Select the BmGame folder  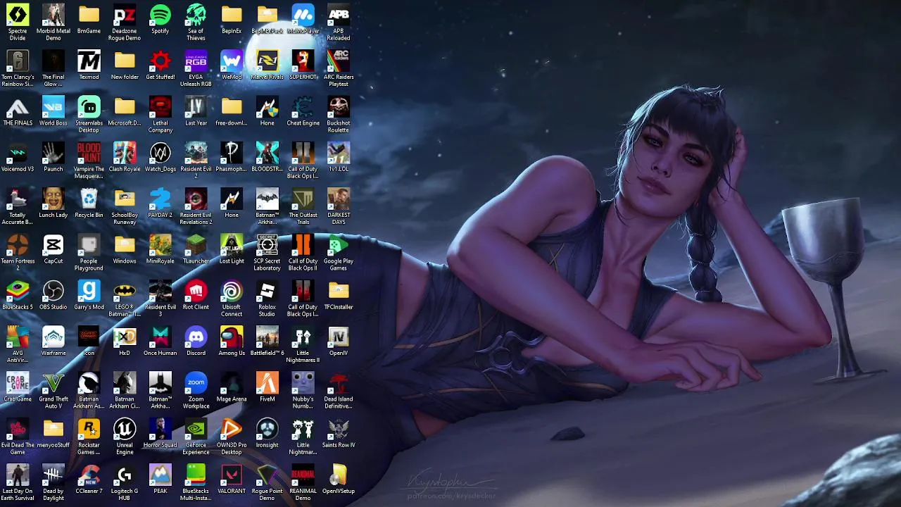89,15
